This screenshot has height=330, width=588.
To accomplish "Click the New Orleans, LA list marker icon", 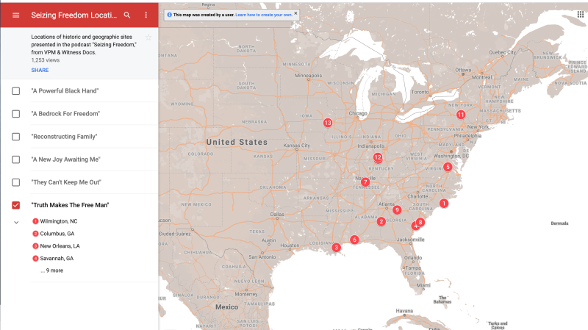I will (35, 246).
